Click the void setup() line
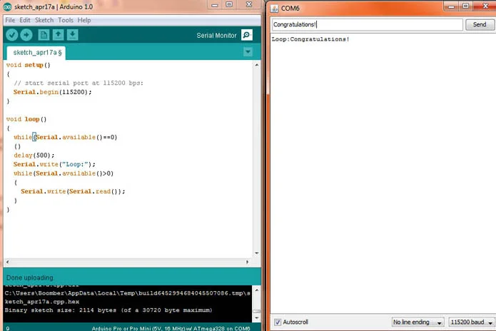Viewport: 496px width, 331px height. 28,65
